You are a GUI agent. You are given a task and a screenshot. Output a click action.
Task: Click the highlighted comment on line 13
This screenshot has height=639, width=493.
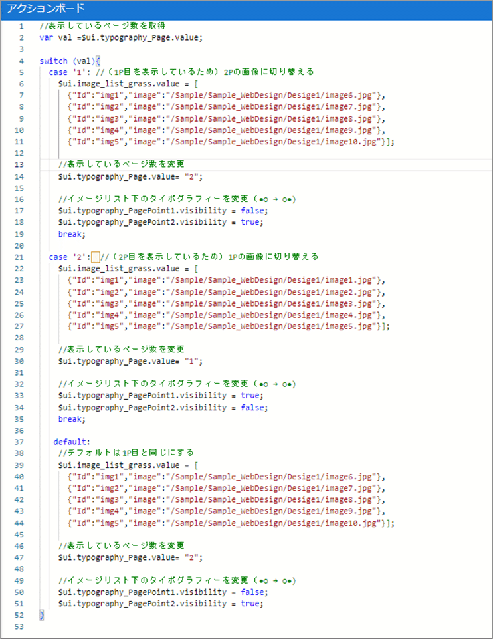click(x=122, y=164)
